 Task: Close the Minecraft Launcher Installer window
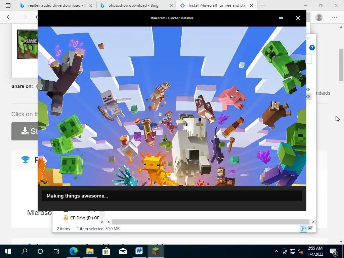[298, 18]
